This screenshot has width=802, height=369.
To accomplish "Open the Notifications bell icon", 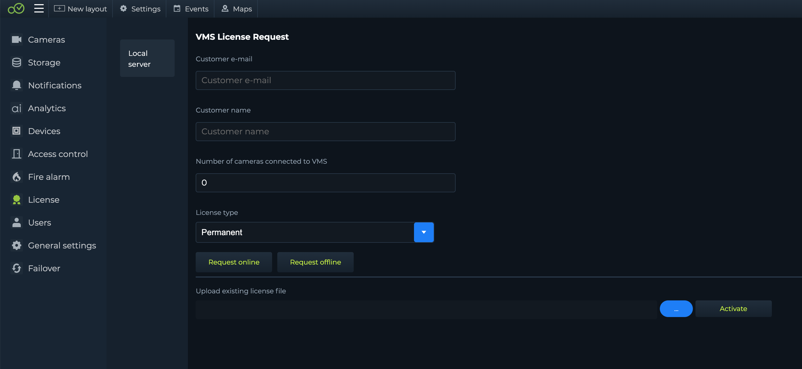I will click(x=16, y=85).
